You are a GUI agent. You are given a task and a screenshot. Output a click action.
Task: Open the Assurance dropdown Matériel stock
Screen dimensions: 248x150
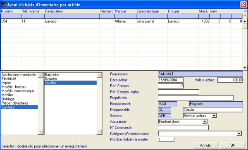tap(205, 121)
